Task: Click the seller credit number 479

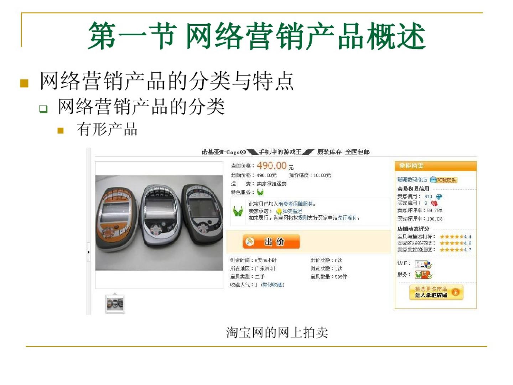Action: tap(428, 197)
